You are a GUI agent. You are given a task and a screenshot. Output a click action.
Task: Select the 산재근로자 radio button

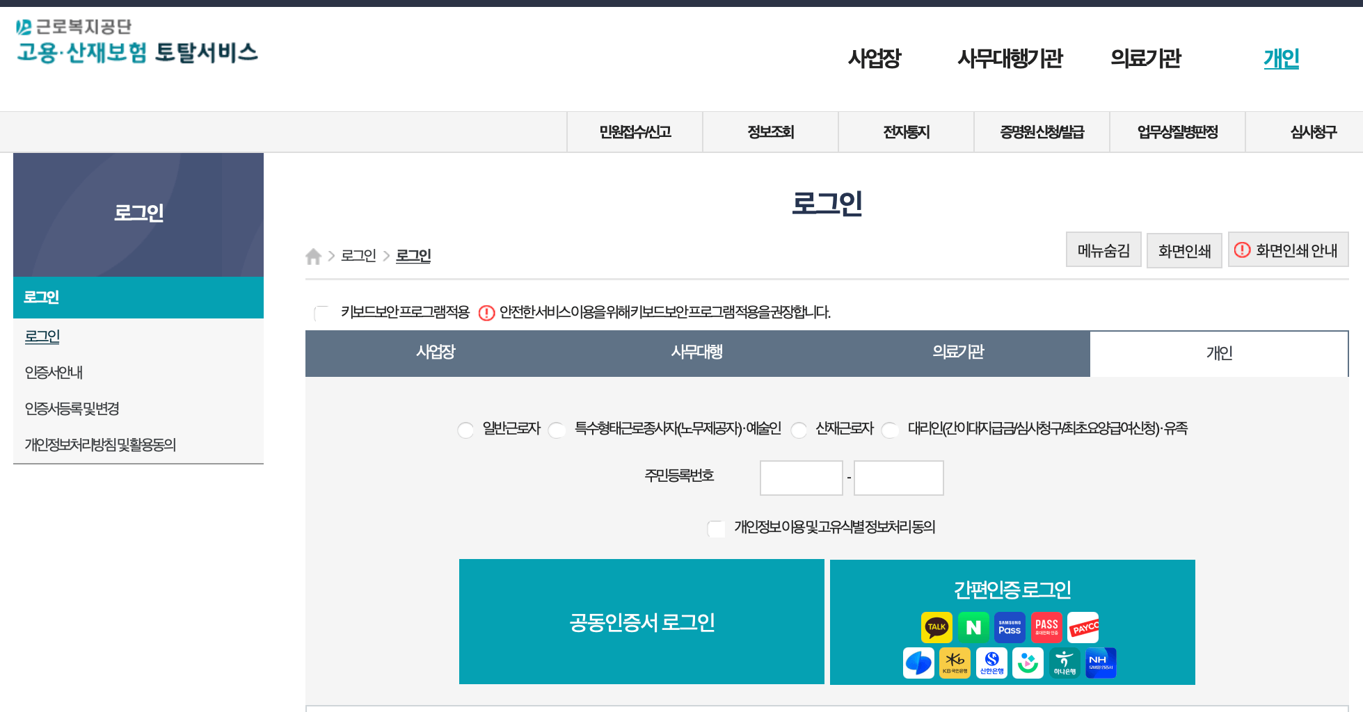(799, 430)
